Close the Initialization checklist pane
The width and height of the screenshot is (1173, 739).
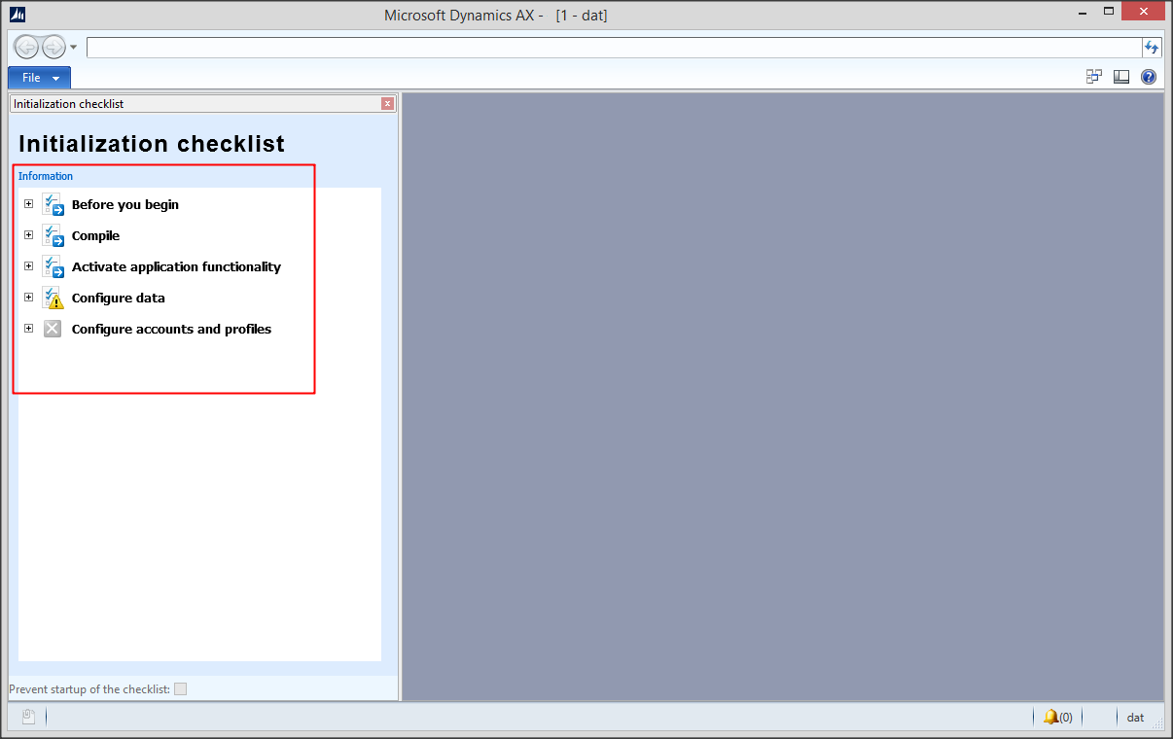pos(388,104)
